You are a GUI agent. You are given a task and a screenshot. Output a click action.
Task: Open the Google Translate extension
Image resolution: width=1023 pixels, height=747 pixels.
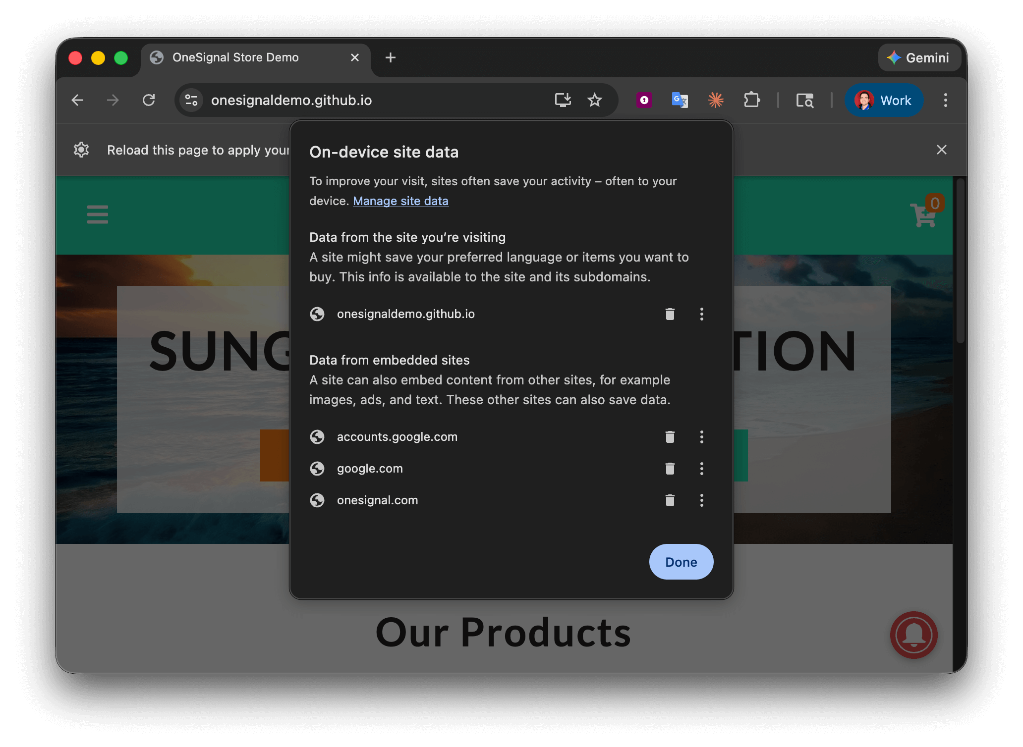(x=680, y=100)
